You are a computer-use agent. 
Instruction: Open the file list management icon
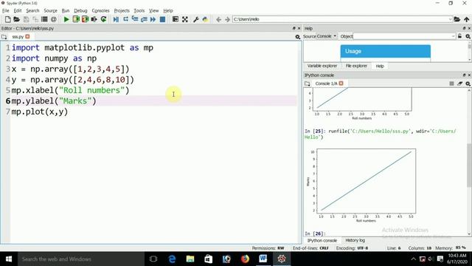(x=44, y=19)
